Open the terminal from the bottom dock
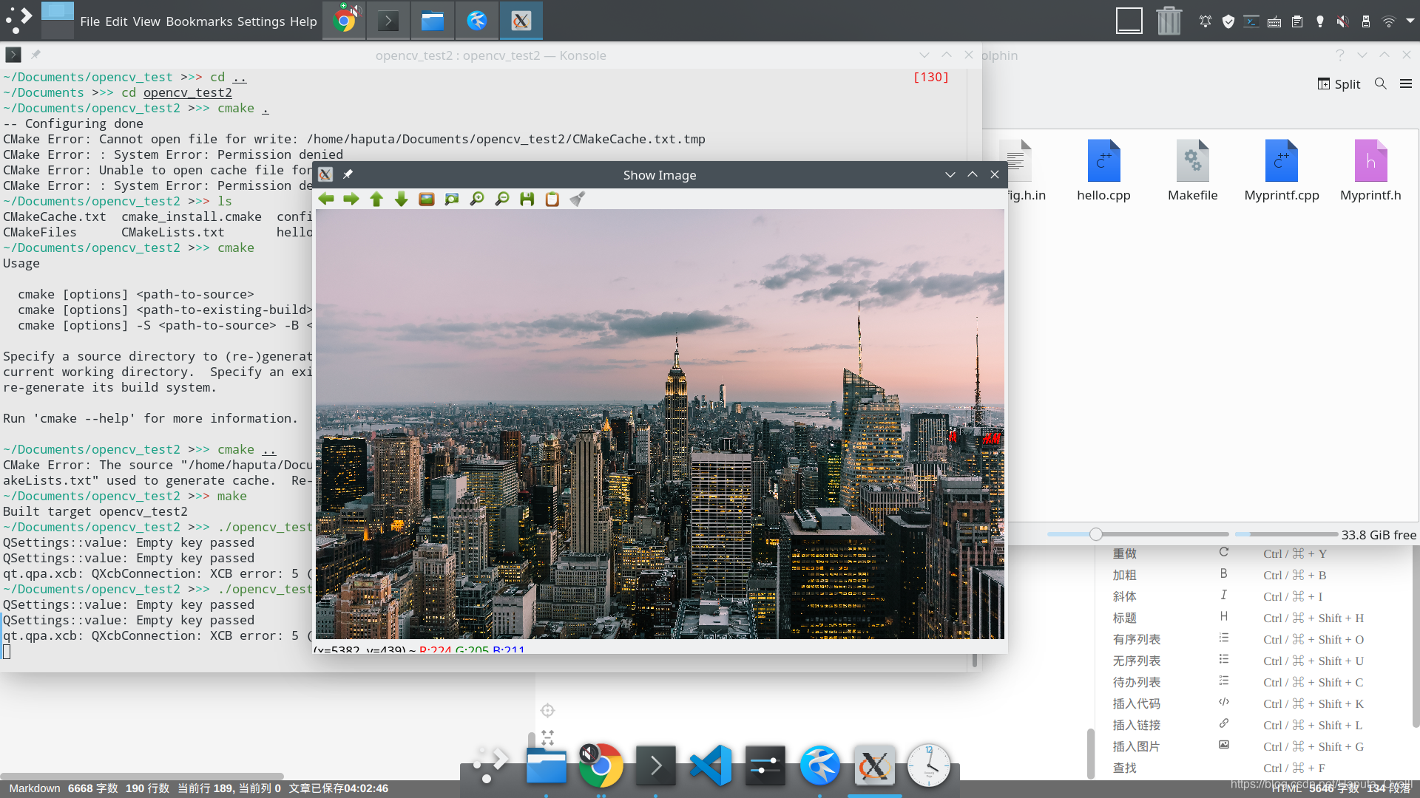This screenshot has width=1420, height=798. click(656, 765)
